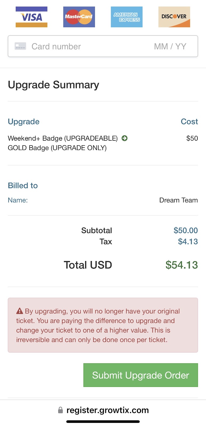Viewport: 206px width, 427px height.
Task: Click the American Express logo
Action: click(126, 17)
